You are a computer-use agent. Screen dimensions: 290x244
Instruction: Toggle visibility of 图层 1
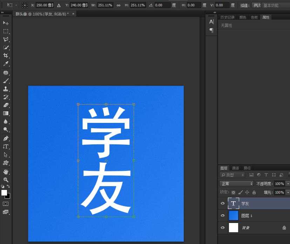click(223, 216)
